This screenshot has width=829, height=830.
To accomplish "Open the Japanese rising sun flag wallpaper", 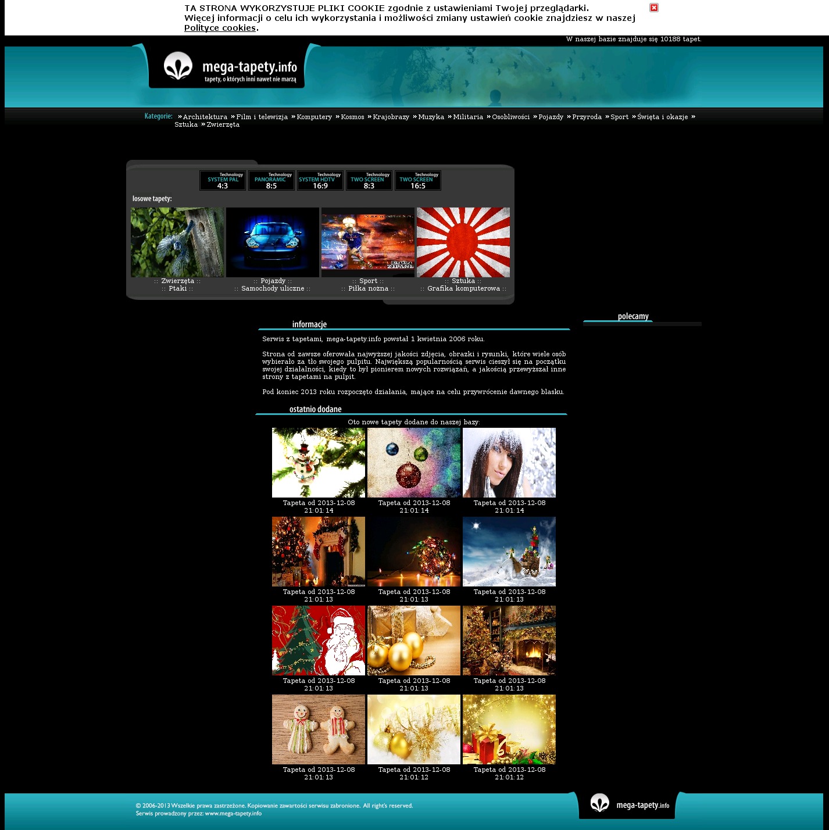I will pyautogui.click(x=463, y=242).
